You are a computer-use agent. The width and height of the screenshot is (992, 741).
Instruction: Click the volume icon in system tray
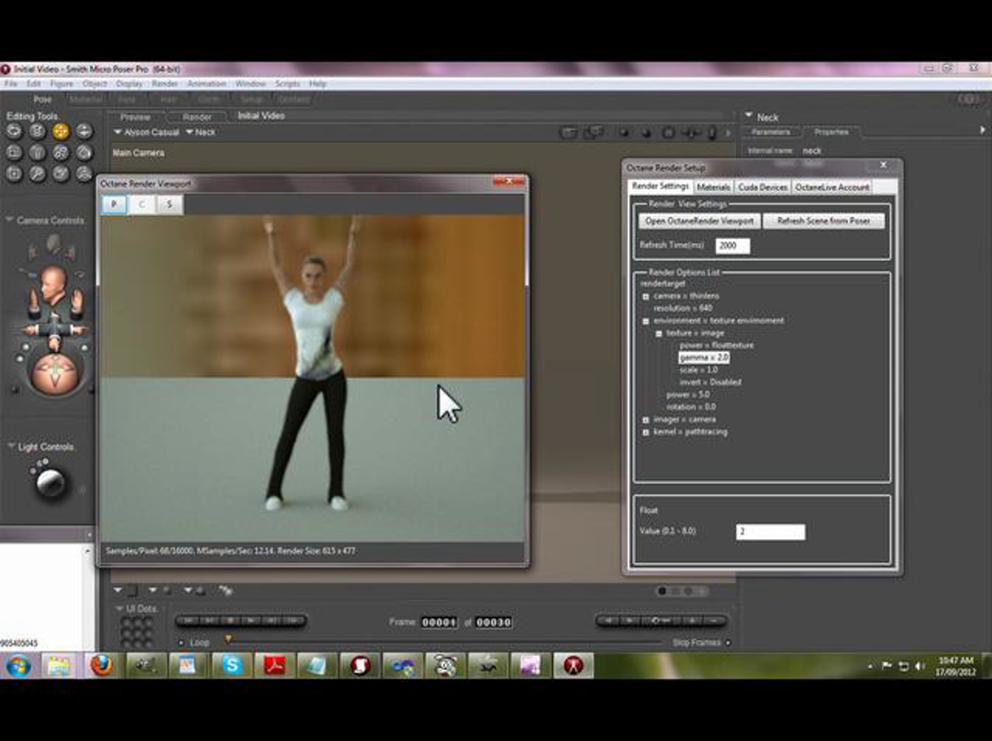point(920,666)
